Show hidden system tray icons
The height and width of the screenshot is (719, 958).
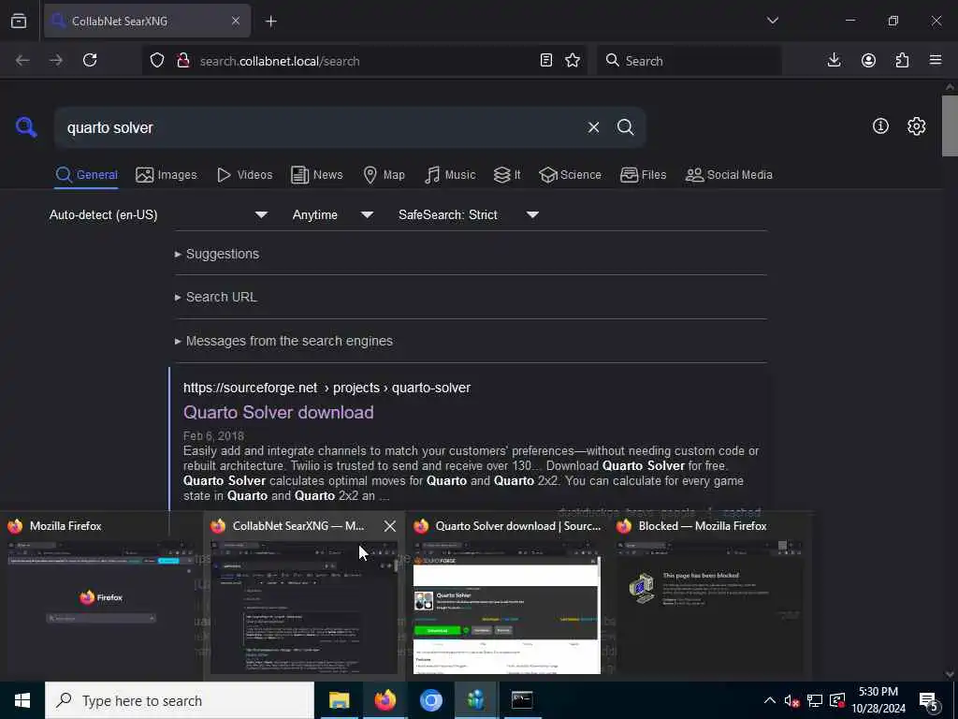pos(769,700)
